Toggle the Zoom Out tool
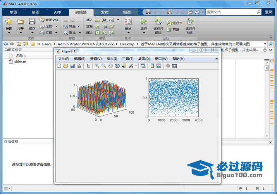 click(104, 66)
